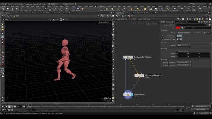
Task: Toggle the Visualize Trajectory checkbox
Action: pos(177,51)
